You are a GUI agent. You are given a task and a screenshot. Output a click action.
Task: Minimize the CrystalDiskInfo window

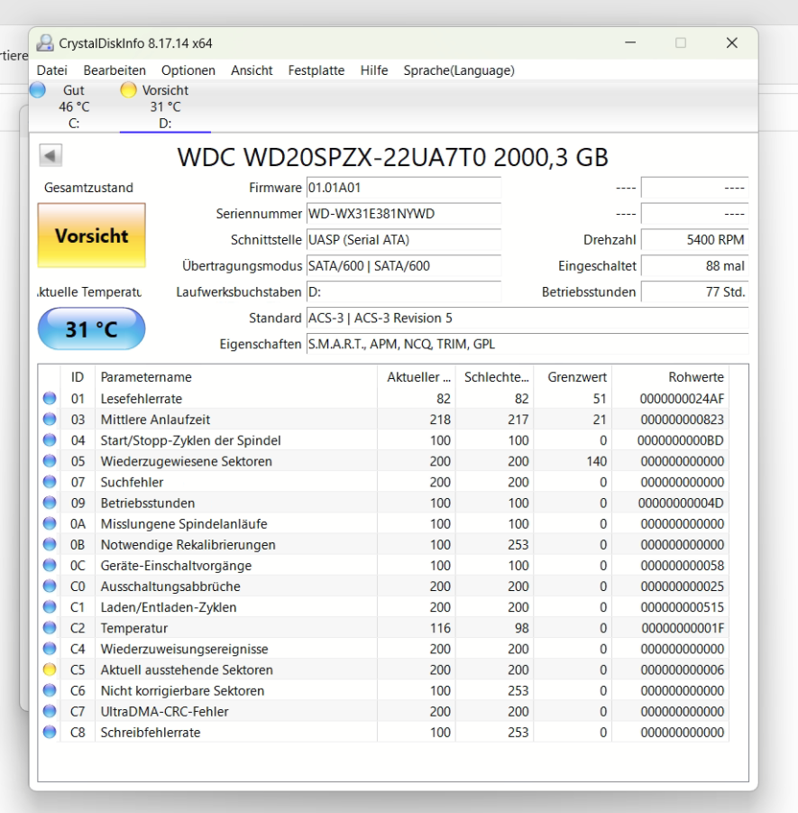click(x=630, y=43)
